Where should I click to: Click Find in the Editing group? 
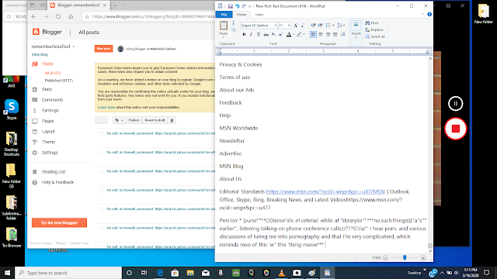pos(372,22)
